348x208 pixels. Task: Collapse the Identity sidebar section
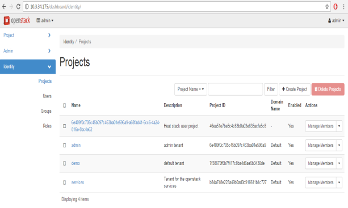pyautogui.click(x=27, y=66)
